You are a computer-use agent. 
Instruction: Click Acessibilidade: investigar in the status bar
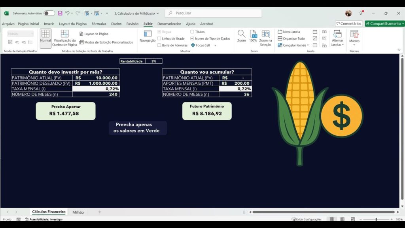(44, 219)
